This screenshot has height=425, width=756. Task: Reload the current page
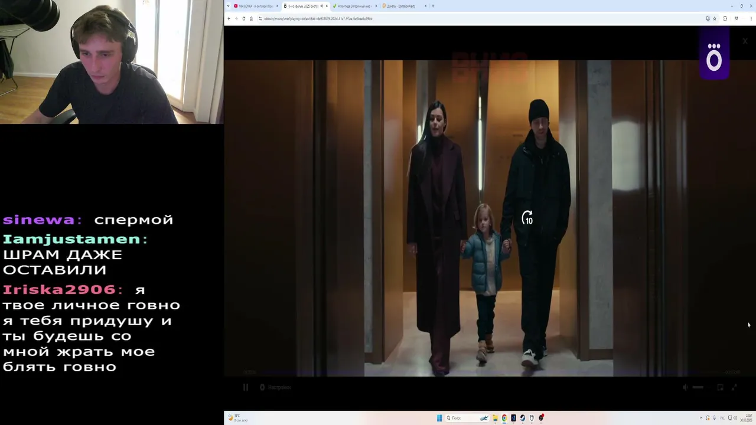pyautogui.click(x=243, y=18)
